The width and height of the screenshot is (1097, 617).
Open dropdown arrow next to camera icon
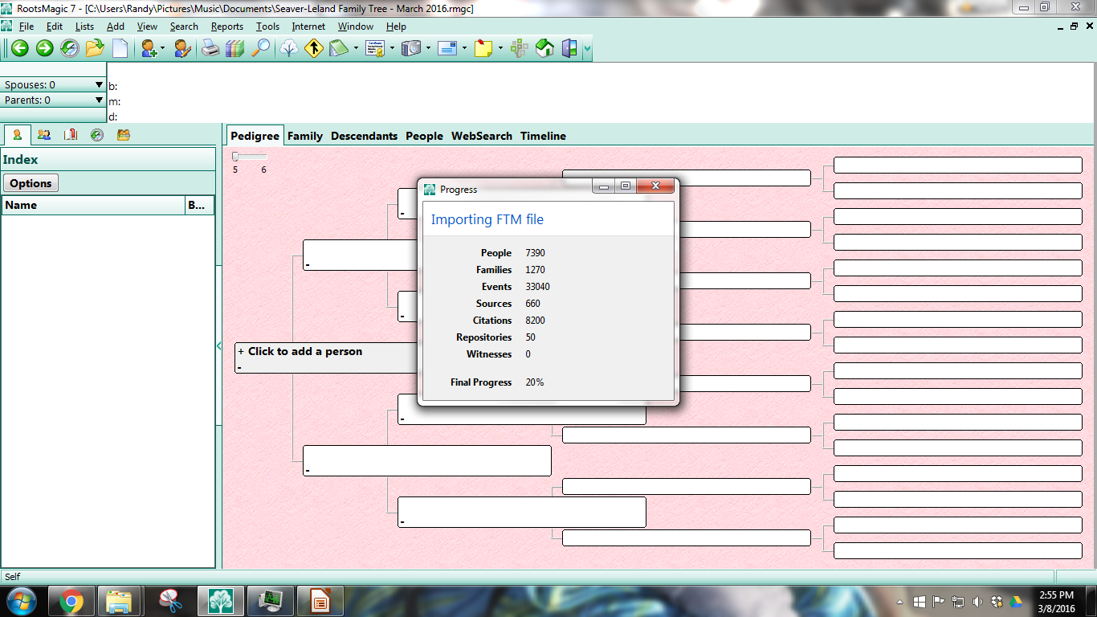[428, 48]
